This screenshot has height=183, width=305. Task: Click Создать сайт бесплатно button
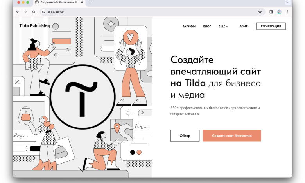[231, 136]
